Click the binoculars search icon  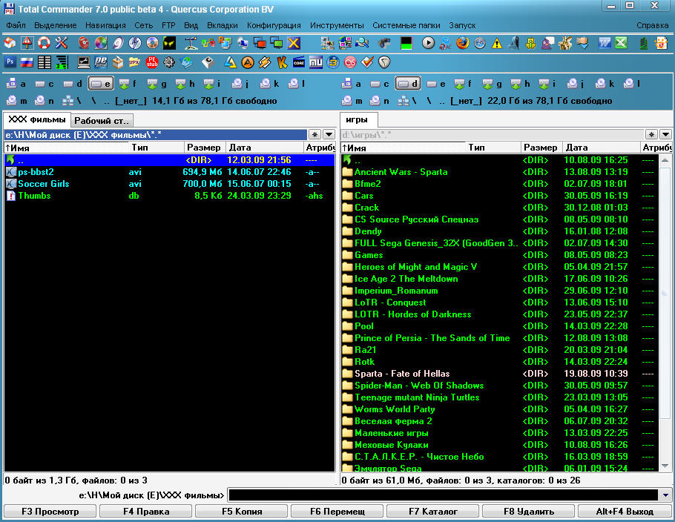click(x=384, y=42)
